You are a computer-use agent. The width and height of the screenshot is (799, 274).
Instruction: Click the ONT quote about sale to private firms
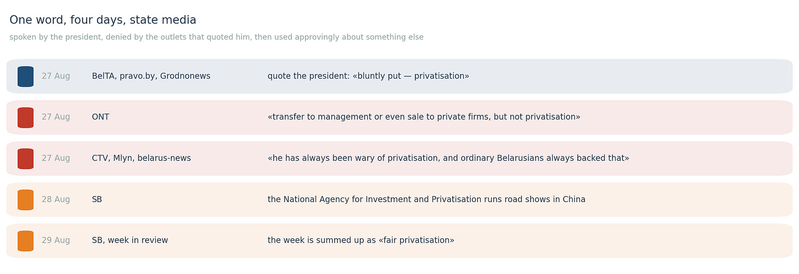[x=424, y=118]
